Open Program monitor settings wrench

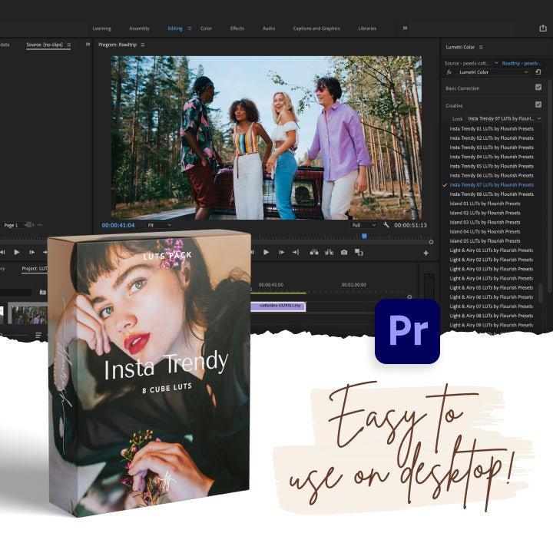coord(386,225)
